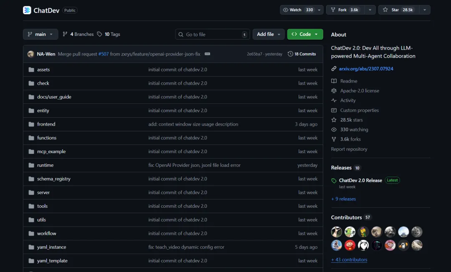
Task: Open the arxiv.org/abs/2307.07924 link
Action: [366, 69]
